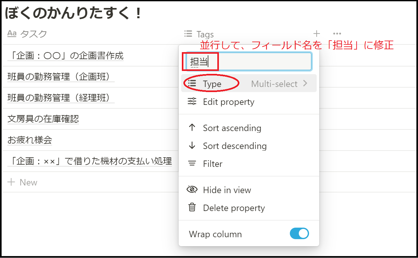Click the up-arrow icon for Sort ascending
Viewport: 418px width, 258px height.
[192, 128]
